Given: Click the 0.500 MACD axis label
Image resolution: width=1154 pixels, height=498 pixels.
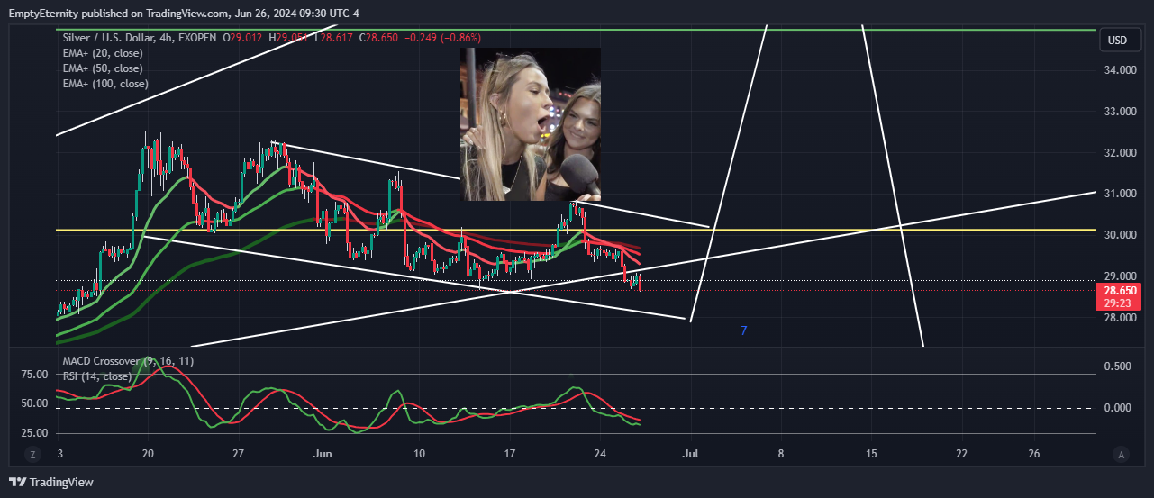Looking at the screenshot, I should [x=1117, y=367].
